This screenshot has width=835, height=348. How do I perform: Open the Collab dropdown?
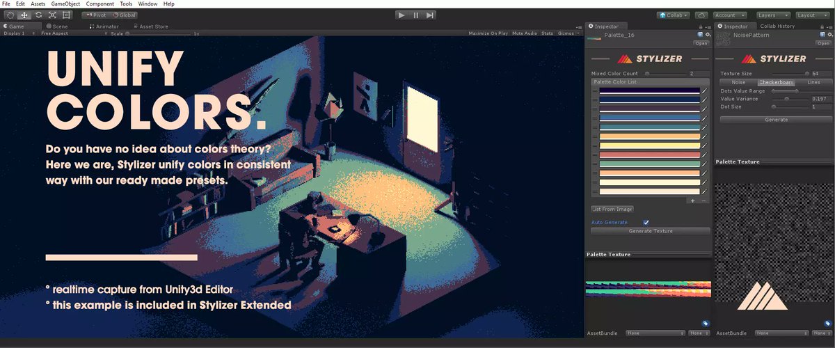tap(673, 15)
